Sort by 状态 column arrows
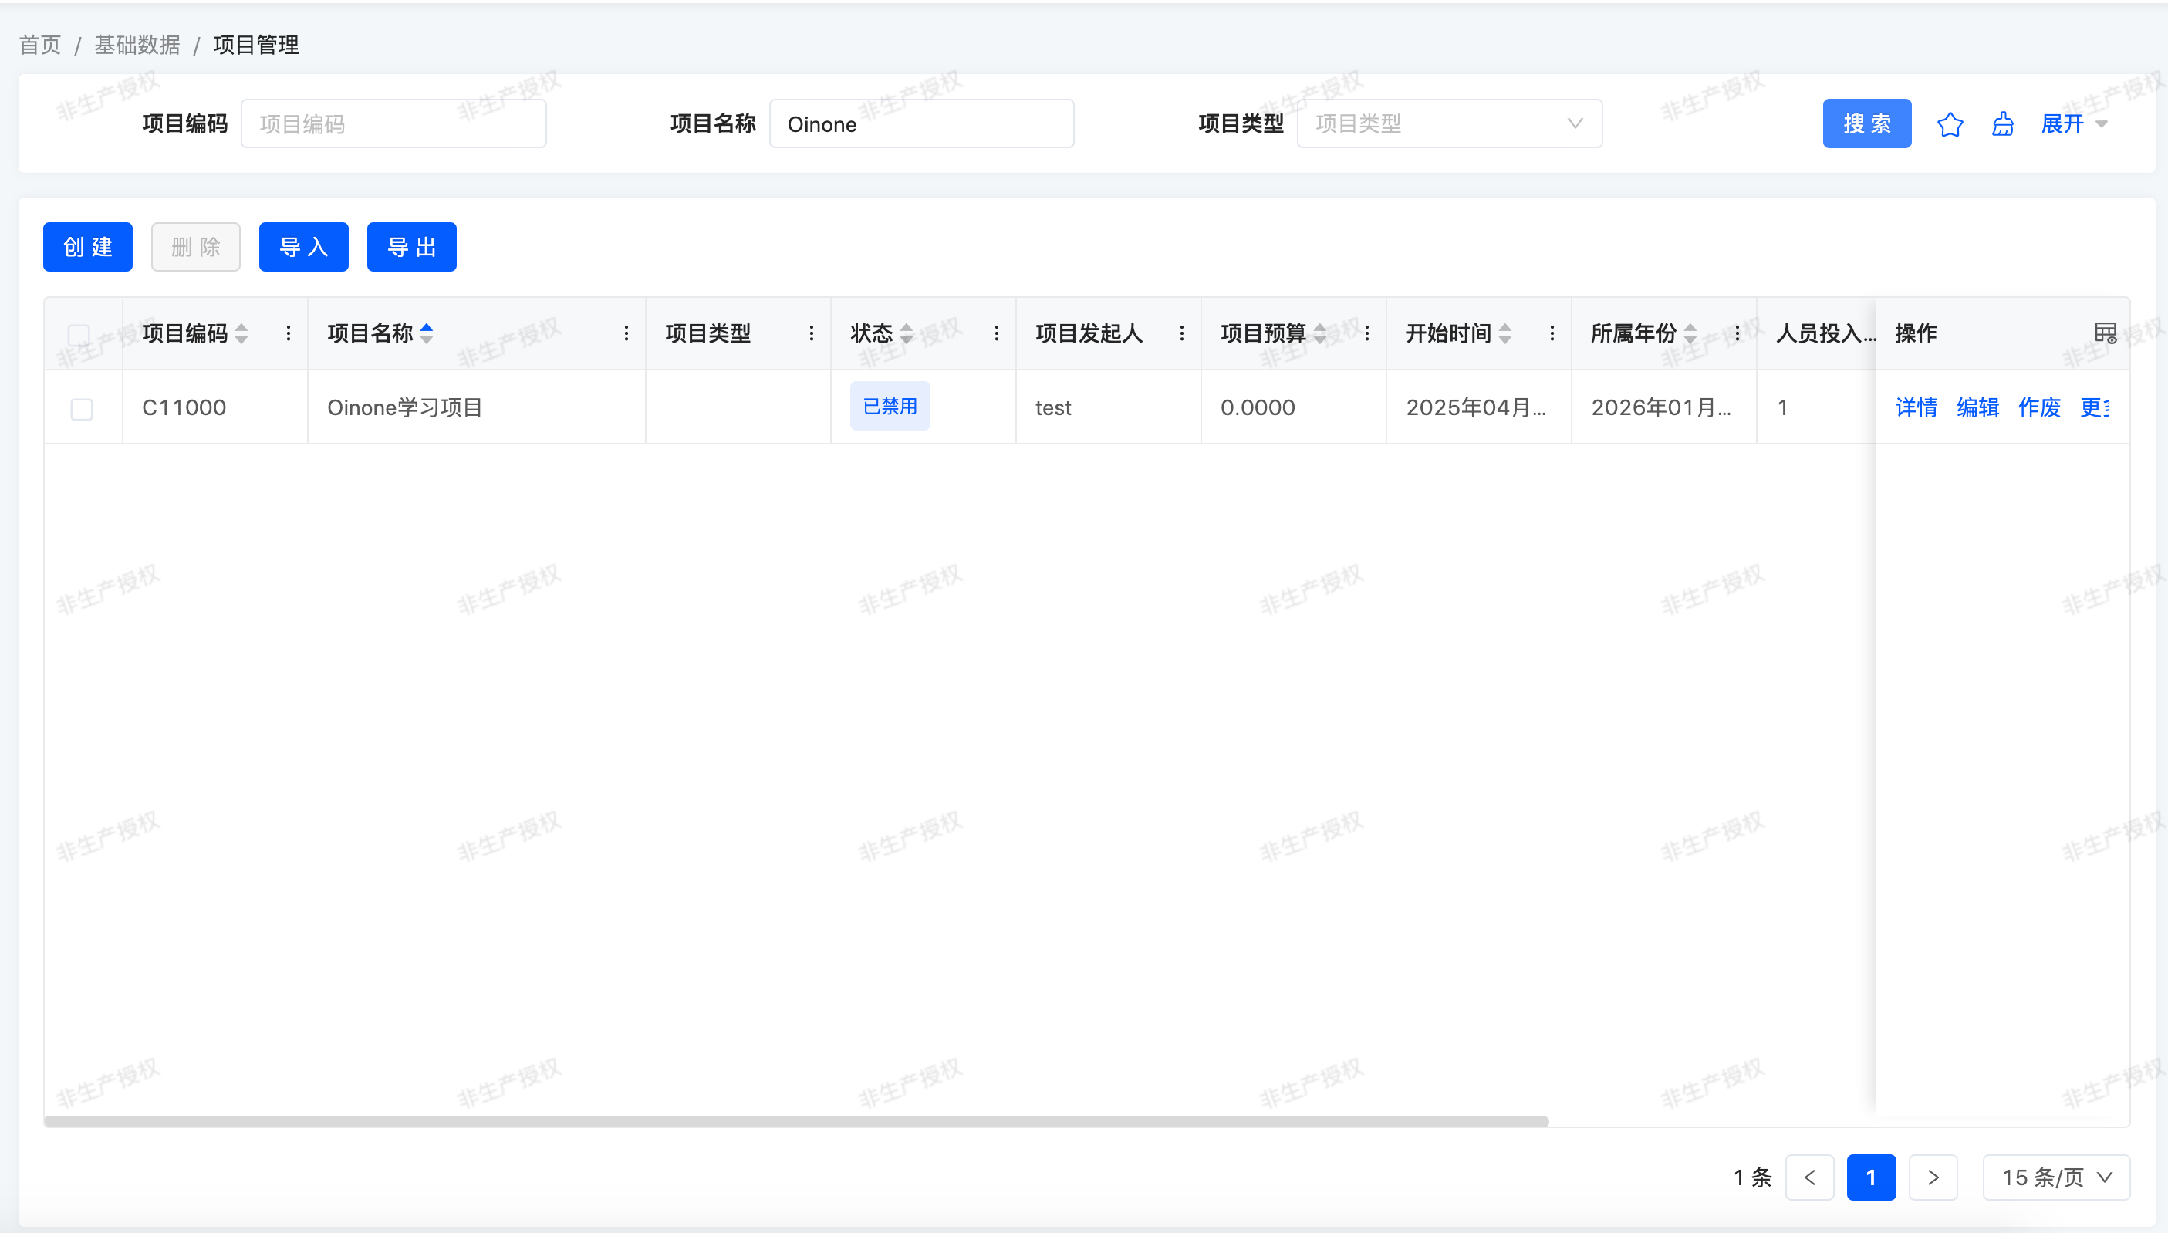 [907, 333]
